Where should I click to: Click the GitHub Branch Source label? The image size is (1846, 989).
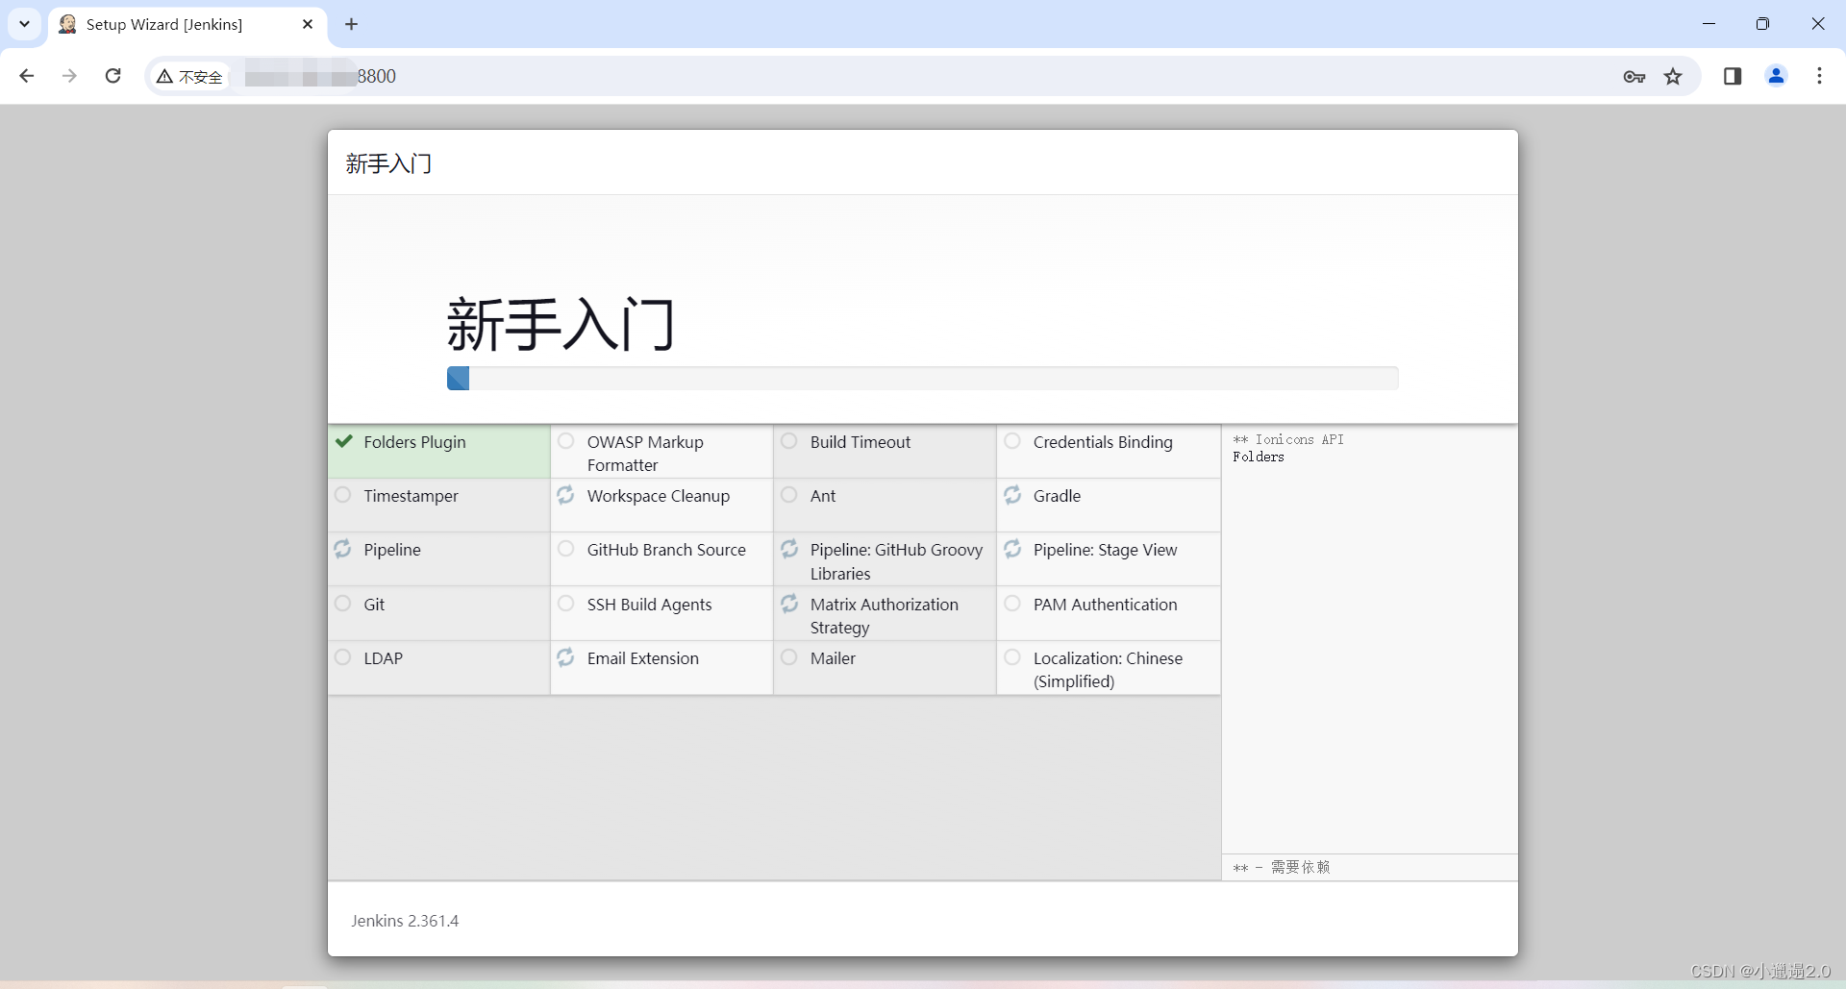(666, 550)
